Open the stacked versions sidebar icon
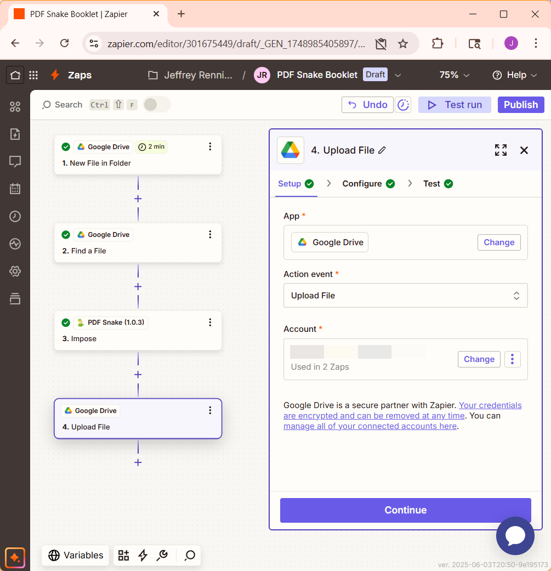Viewport: 551px width, 571px height. point(15,298)
